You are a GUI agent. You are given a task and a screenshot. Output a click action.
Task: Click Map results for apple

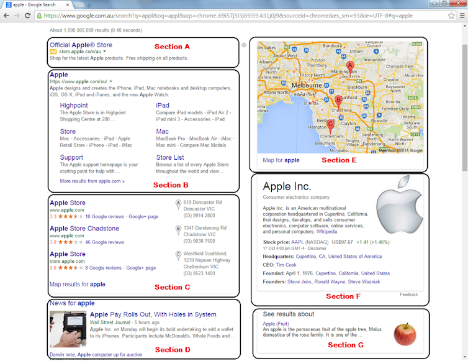coord(78,285)
